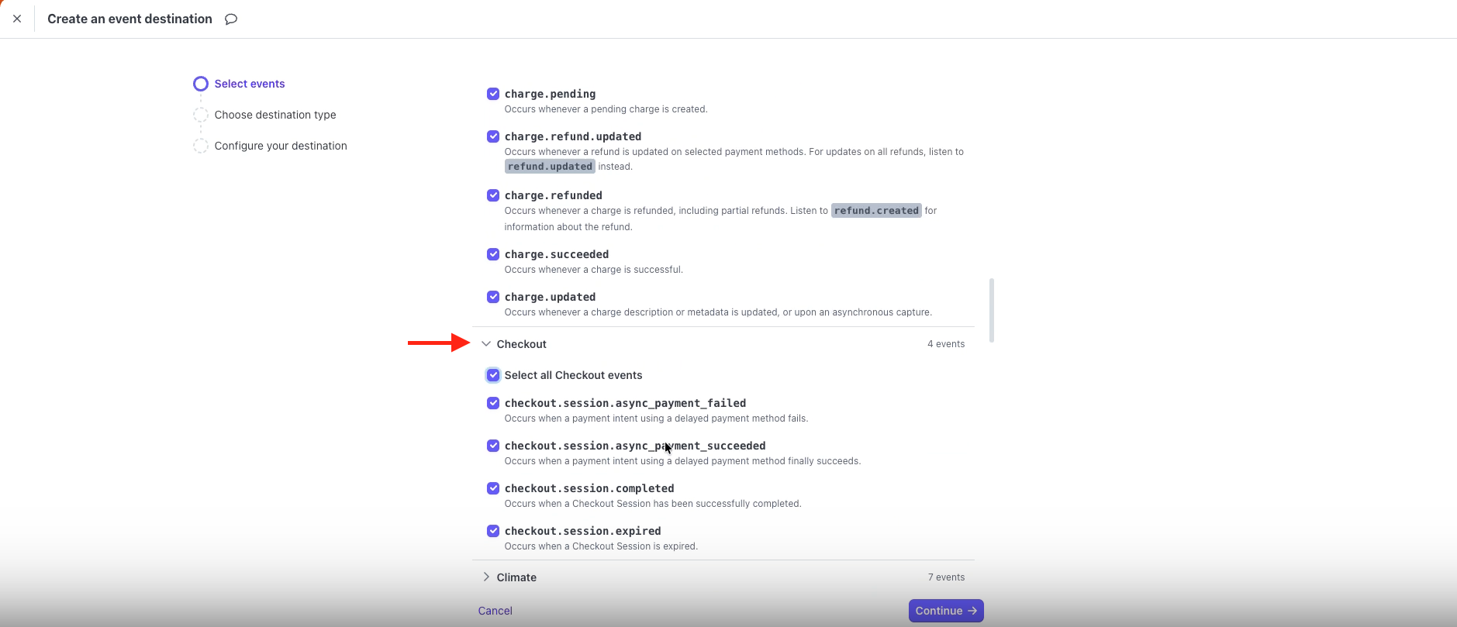Click the Continue button
This screenshot has height=627, width=1457.
coord(946,611)
